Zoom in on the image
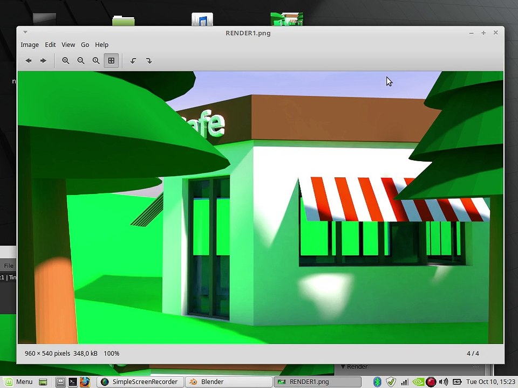Viewport: 518px width, 388px height. 65,61
